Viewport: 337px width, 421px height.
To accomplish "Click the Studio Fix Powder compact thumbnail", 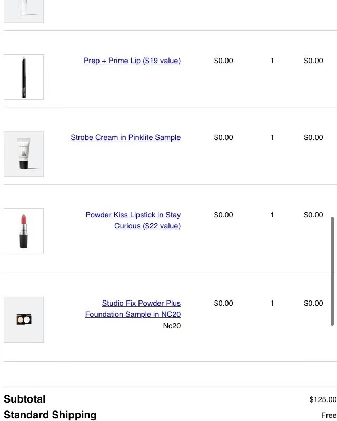I will [x=24, y=319].
